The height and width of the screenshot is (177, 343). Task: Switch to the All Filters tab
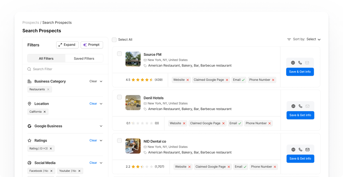pyautogui.click(x=46, y=58)
